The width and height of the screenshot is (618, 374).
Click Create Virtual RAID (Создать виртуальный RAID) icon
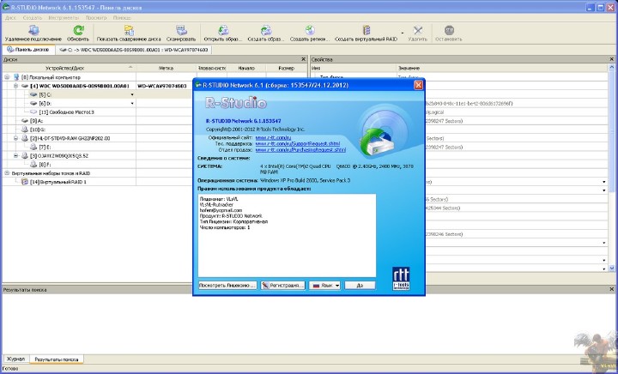(x=367, y=31)
